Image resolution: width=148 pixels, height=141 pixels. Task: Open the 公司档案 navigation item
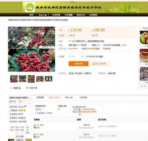tap(56, 15)
